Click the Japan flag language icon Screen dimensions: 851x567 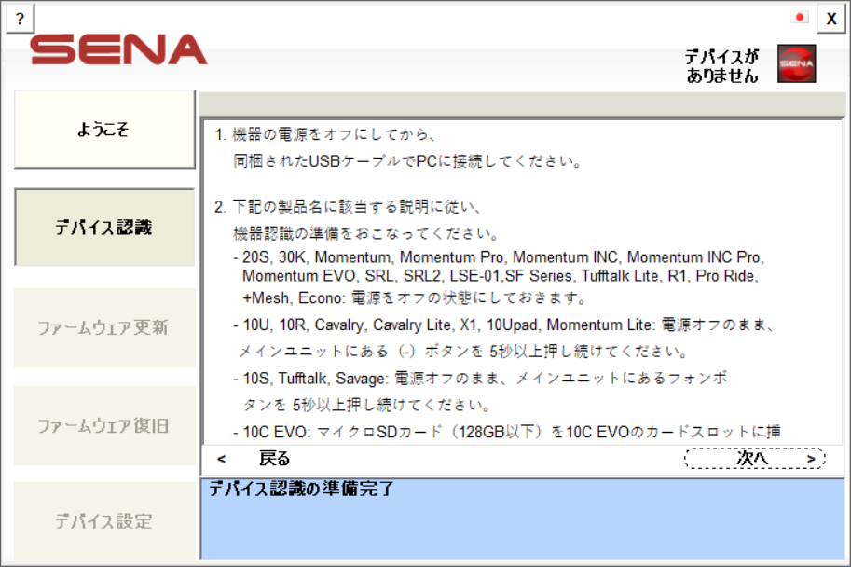tap(800, 18)
